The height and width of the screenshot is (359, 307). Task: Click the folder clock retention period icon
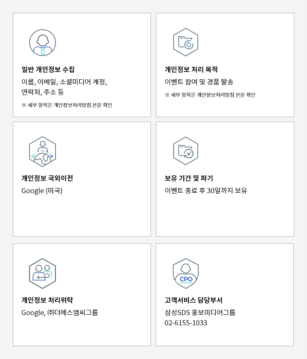185,151
